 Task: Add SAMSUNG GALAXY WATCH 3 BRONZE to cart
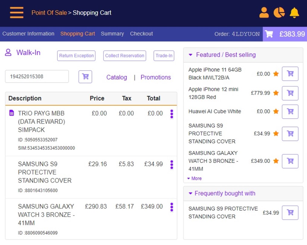tap(290, 161)
